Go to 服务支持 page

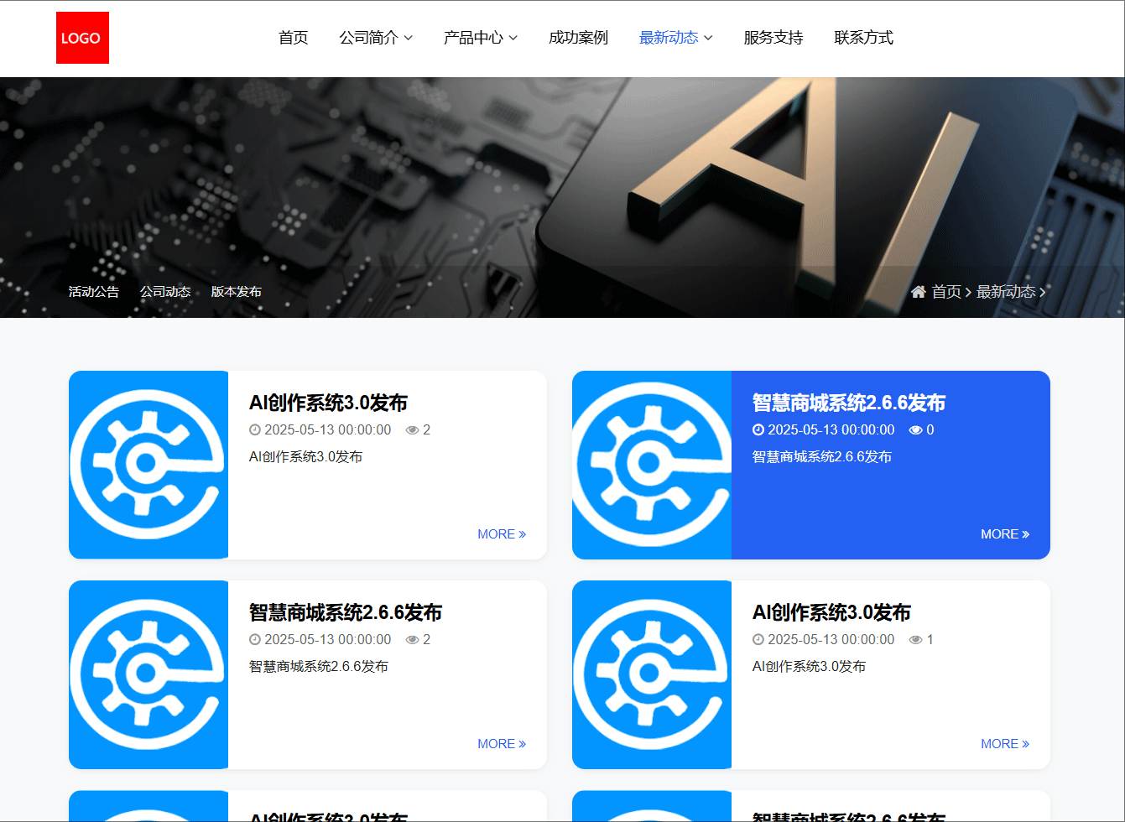[x=773, y=38]
